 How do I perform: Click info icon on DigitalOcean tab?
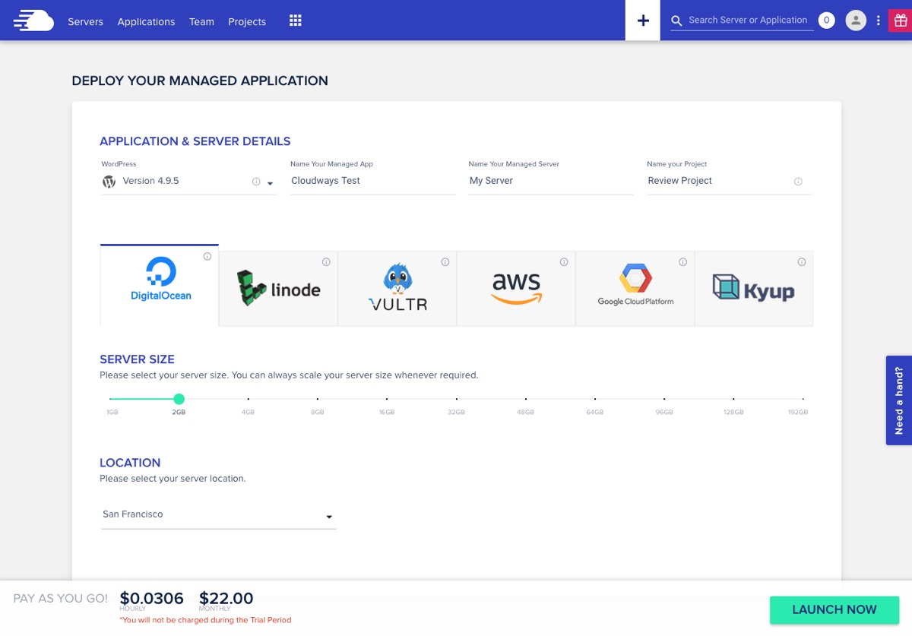[x=207, y=257]
